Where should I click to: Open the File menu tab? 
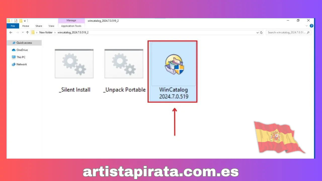tap(13, 26)
